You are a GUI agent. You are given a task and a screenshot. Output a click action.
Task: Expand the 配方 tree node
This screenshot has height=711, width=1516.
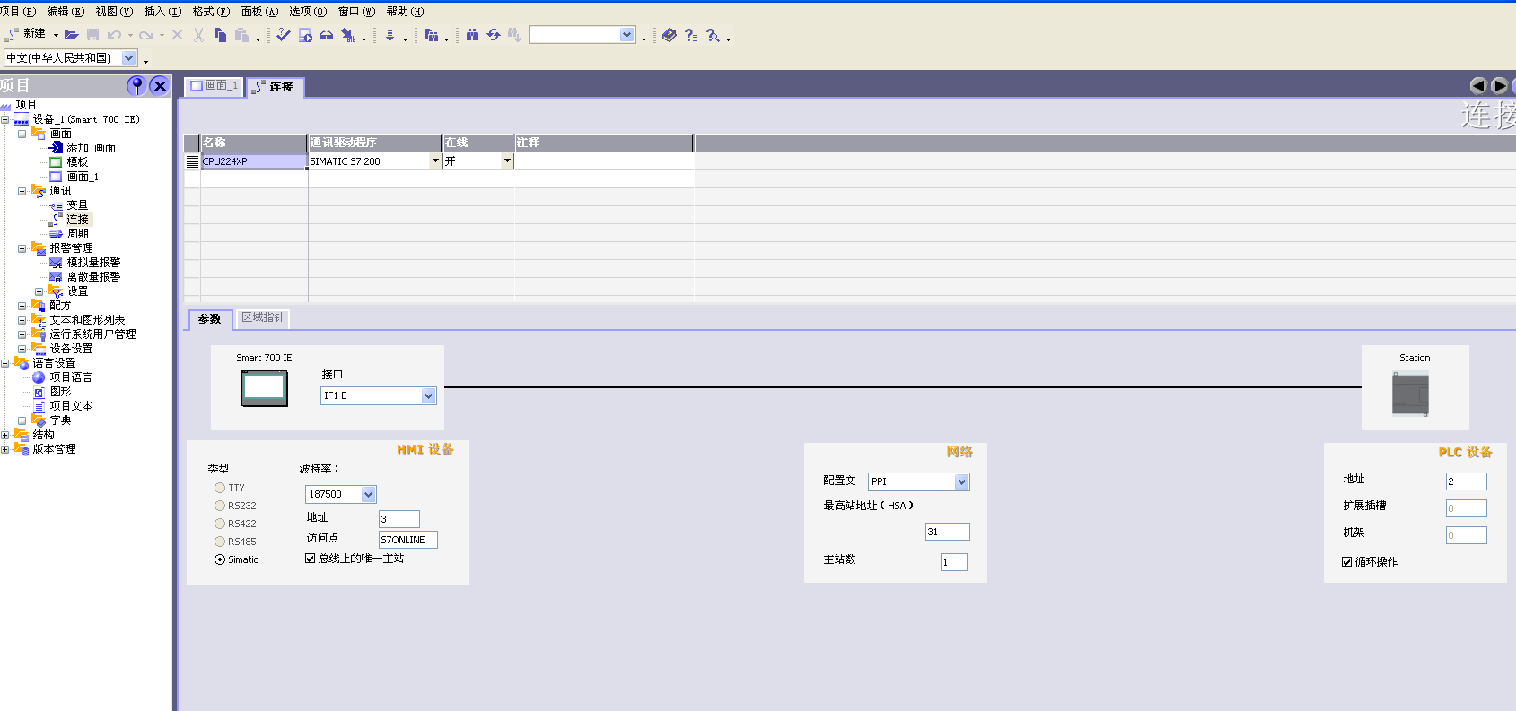[22, 306]
